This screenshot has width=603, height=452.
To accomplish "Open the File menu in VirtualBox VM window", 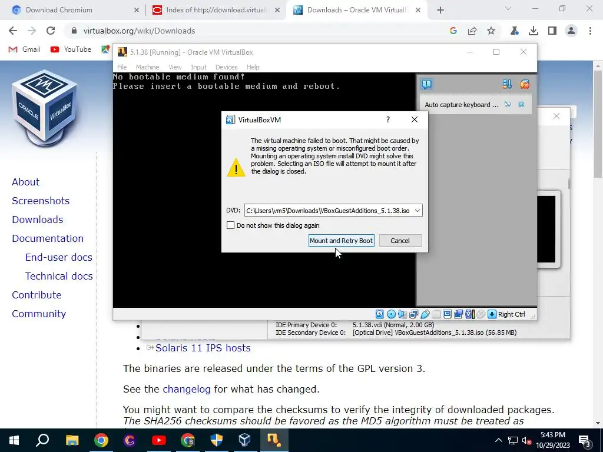I will pyautogui.click(x=122, y=67).
